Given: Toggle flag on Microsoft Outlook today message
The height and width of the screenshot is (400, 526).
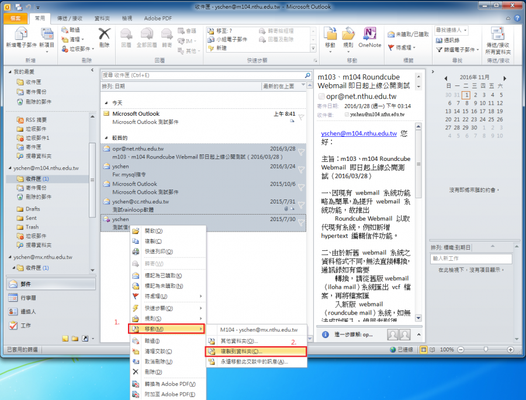Looking at the screenshot, I should [301, 118].
